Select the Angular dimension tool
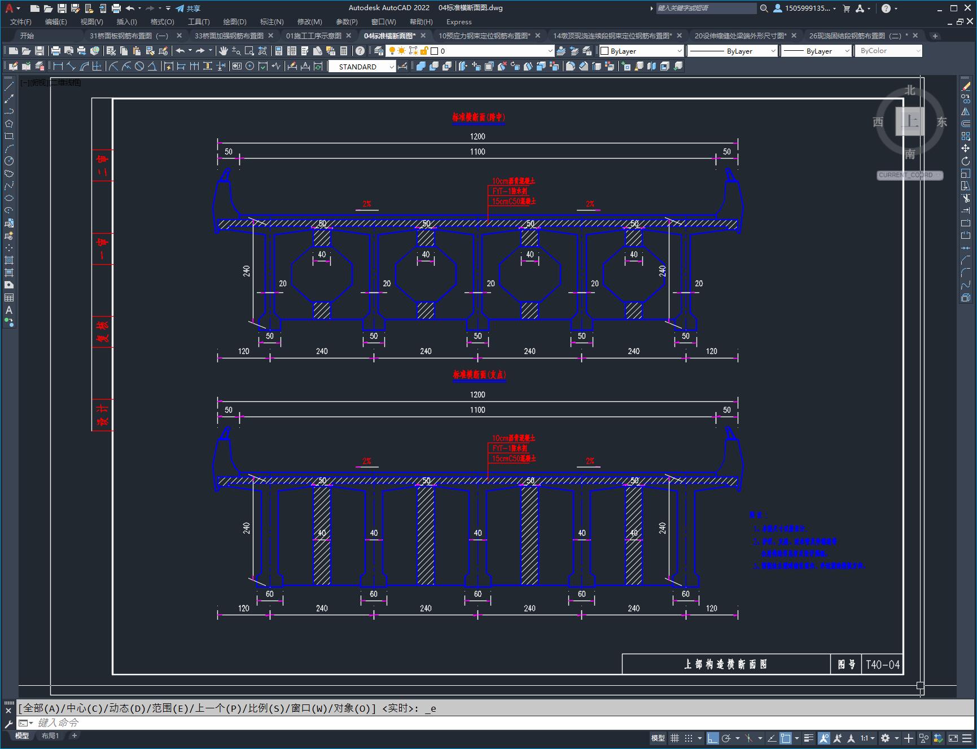This screenshot has width=977, height=749. pyautogui.click(x=152, y=66)
